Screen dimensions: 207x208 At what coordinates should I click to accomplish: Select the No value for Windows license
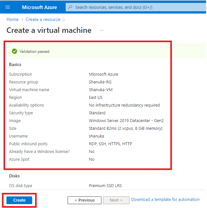pos(92,152)
